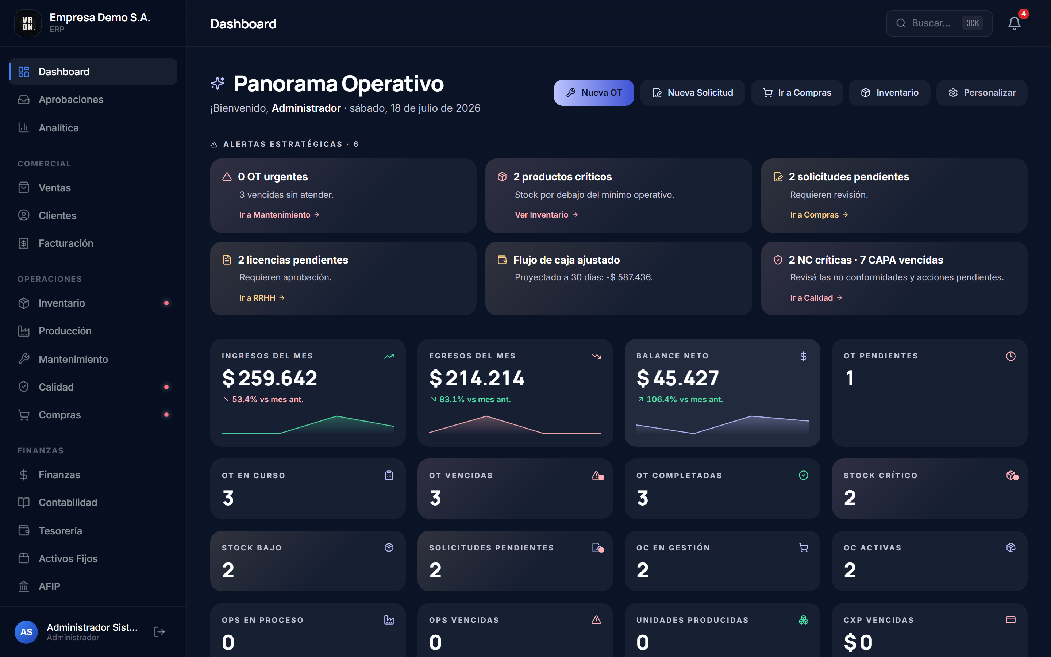Open Activos Fijos in the sidebar

click(x=93, y=559)
